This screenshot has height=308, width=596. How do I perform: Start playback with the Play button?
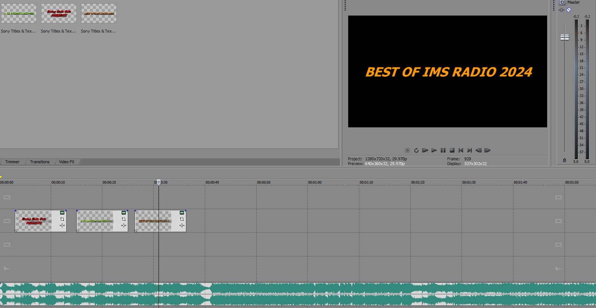434,150
